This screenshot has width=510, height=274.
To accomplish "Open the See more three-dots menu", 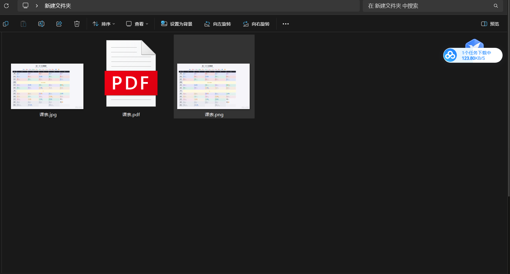I will [286, 24].
